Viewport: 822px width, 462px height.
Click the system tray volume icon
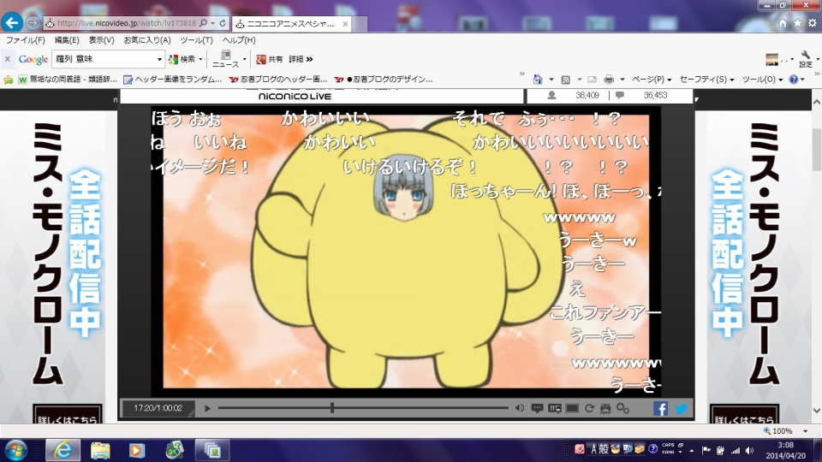750,451
